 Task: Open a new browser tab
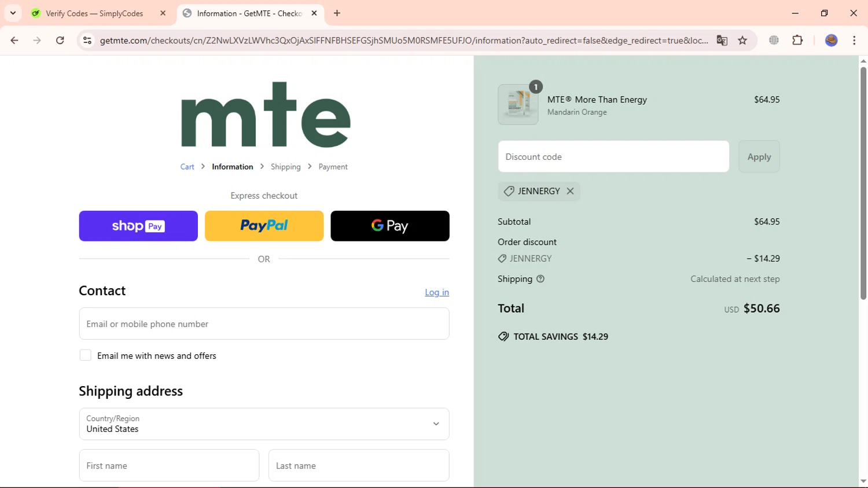click(337, 13)
